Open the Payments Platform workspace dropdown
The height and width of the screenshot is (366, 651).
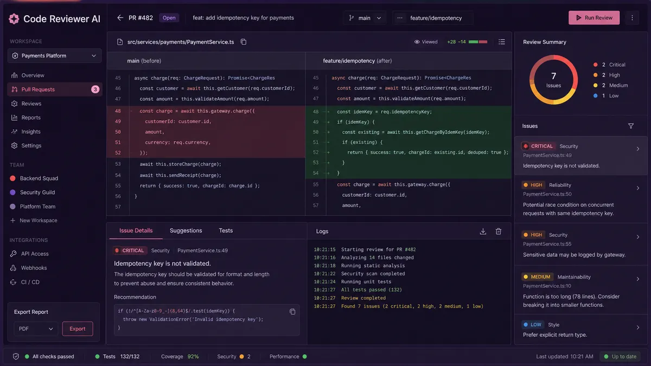(55, 55)
